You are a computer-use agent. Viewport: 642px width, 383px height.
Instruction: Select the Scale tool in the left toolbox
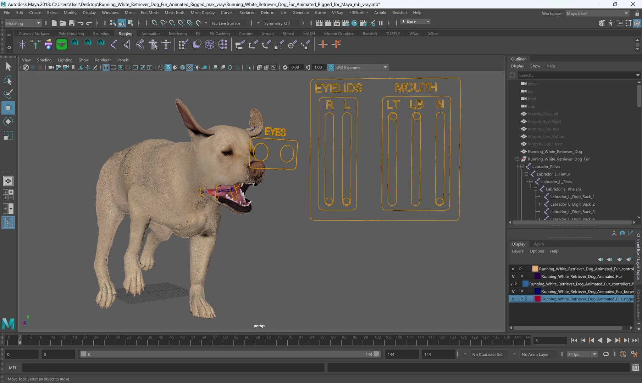click(x=8, y=136)
